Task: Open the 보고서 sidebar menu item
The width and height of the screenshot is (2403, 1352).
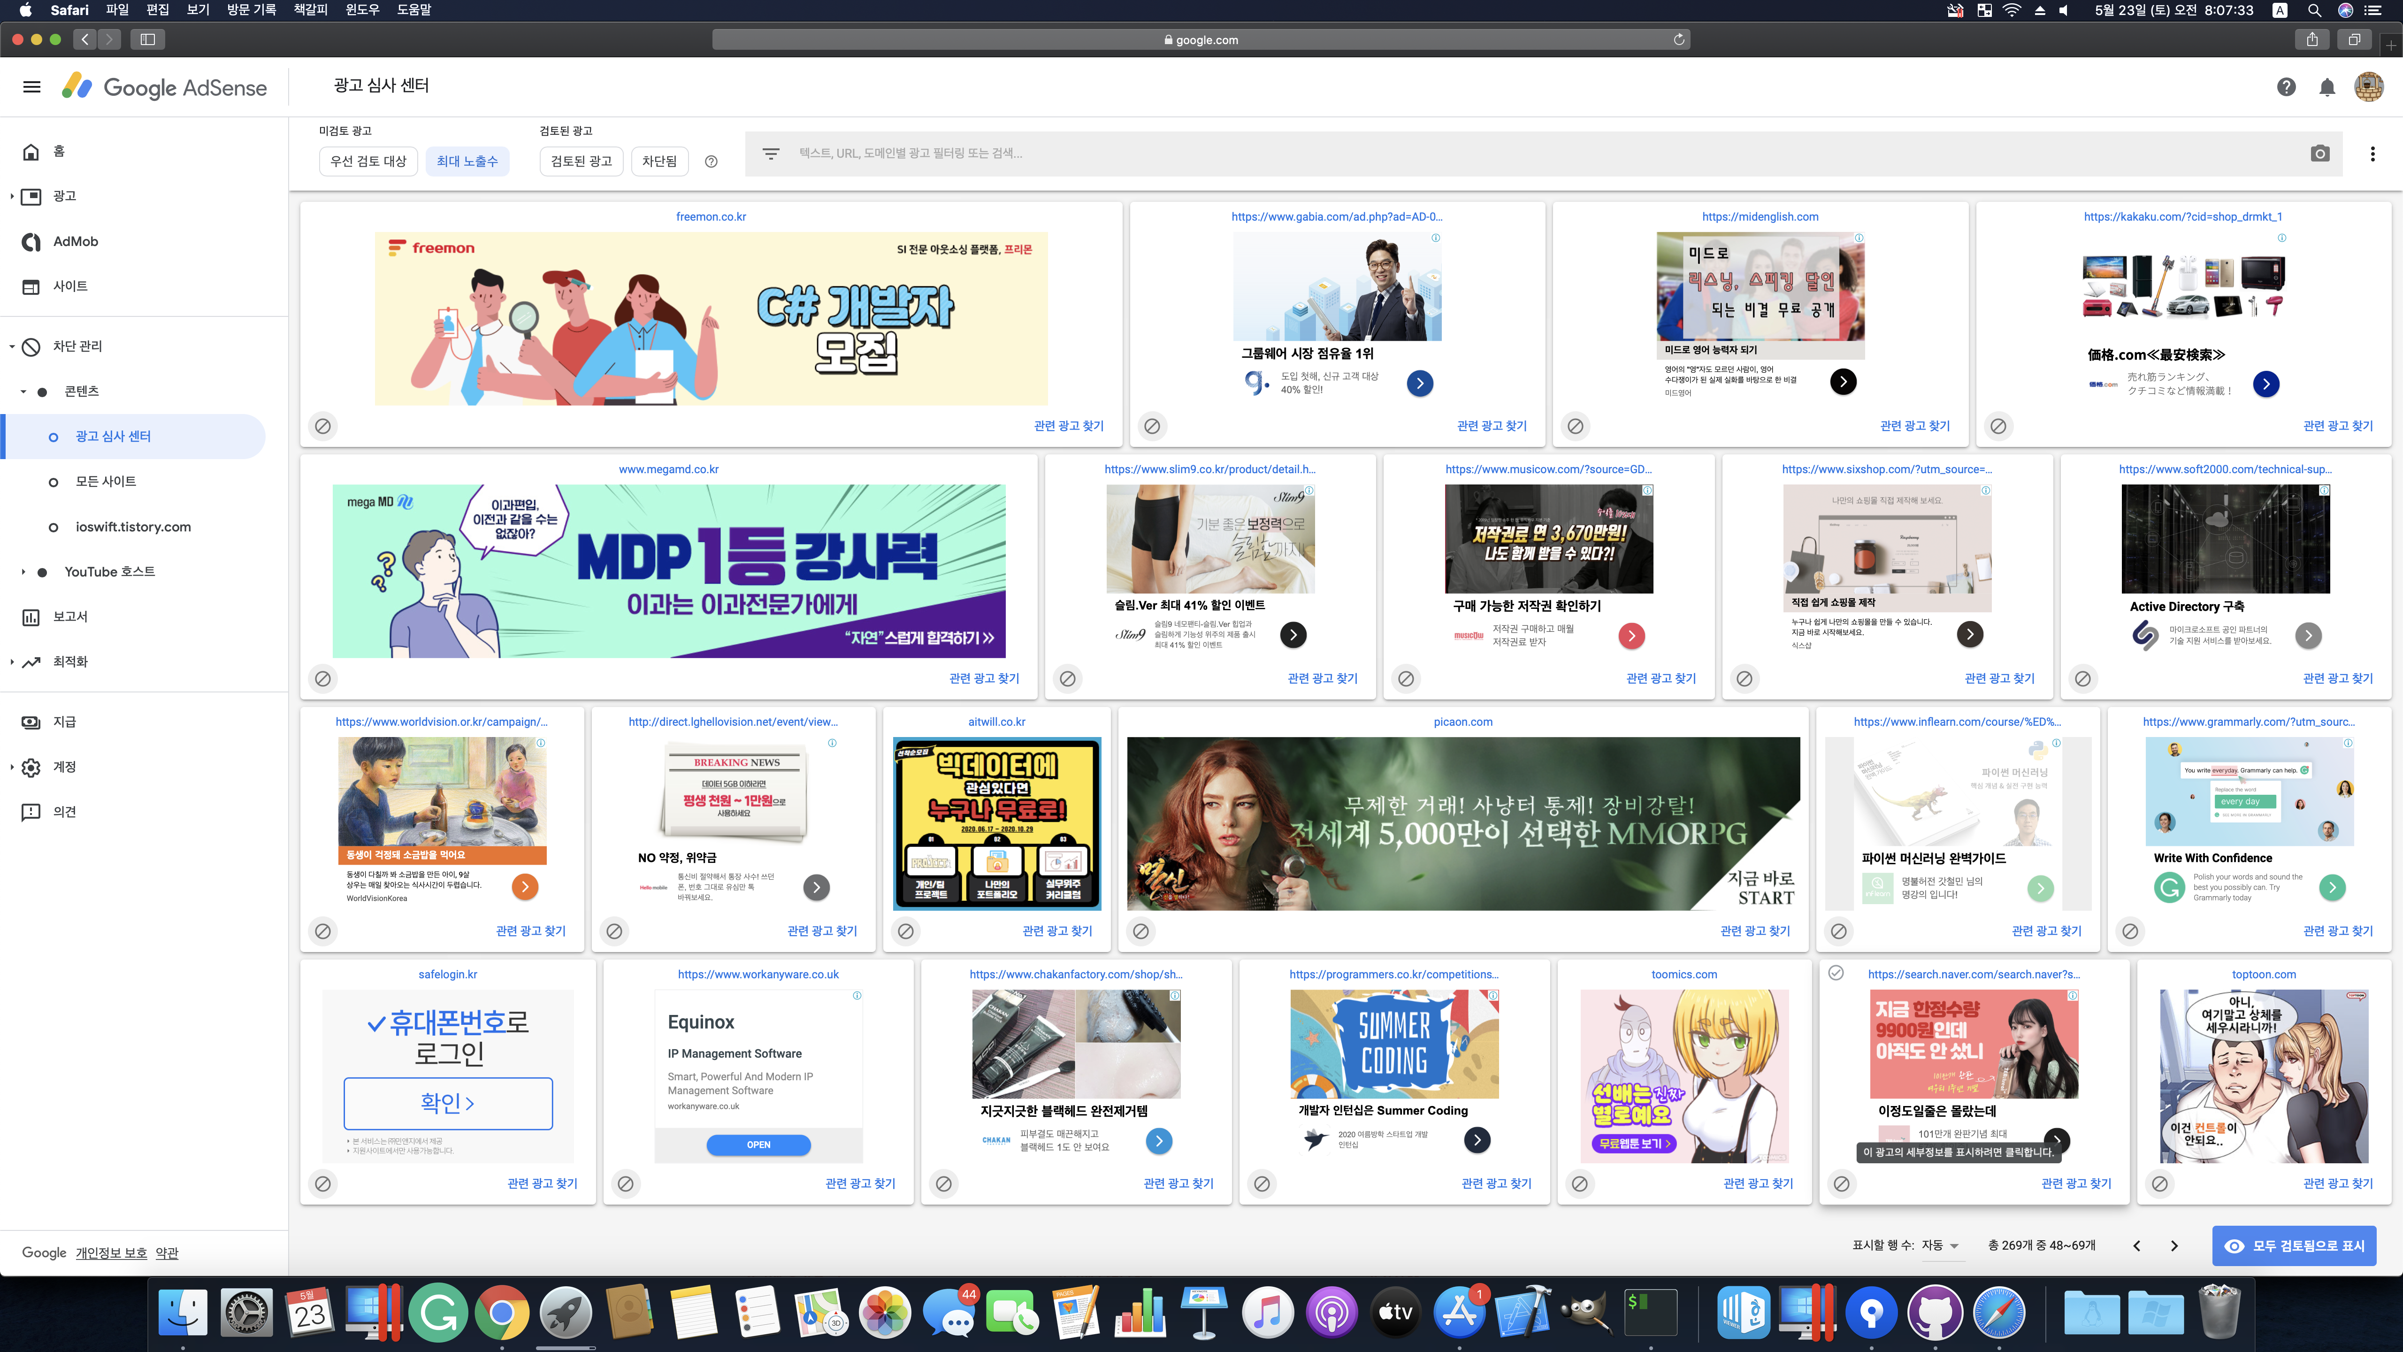Action: (70, 617)
